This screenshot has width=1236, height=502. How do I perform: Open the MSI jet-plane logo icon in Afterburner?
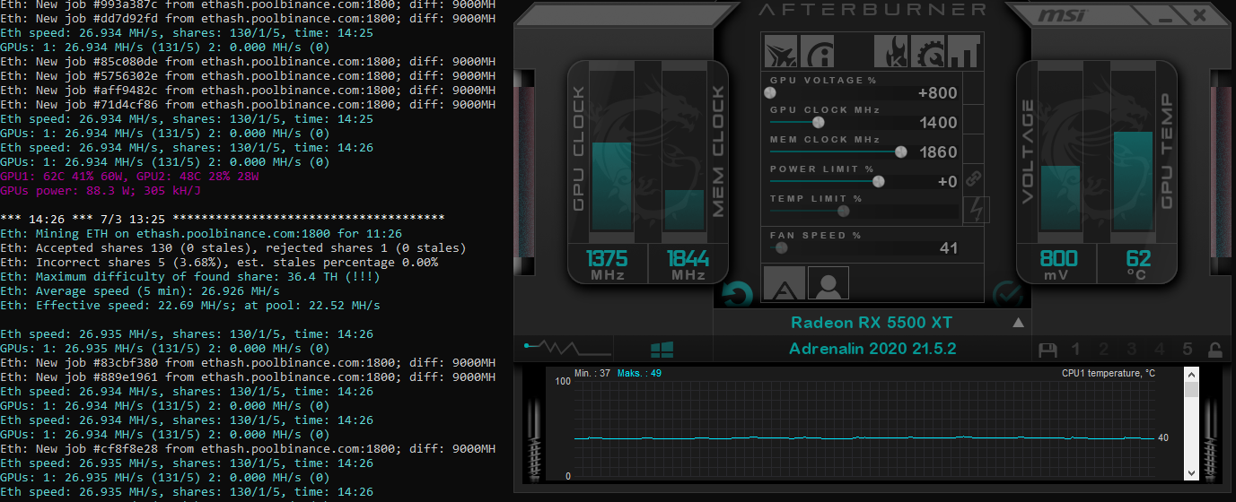(x=780, y=53)
